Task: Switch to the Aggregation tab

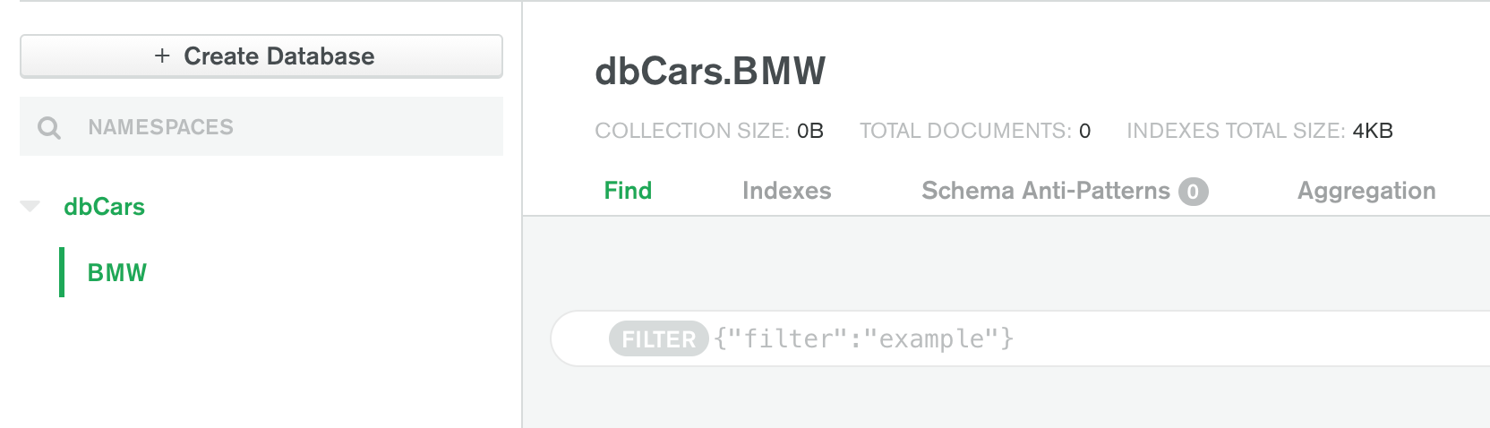Action: 1366,191
